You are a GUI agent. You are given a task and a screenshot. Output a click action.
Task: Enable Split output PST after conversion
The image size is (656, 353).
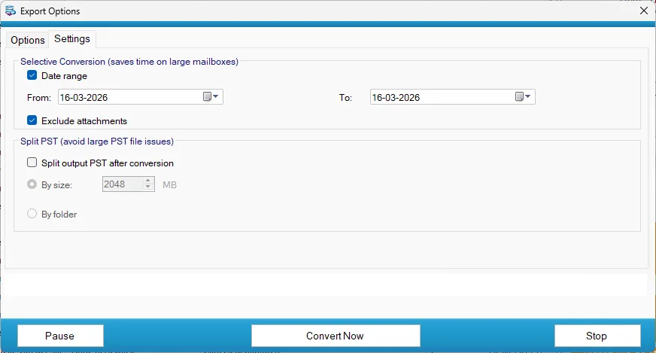(x=32, y=163)
